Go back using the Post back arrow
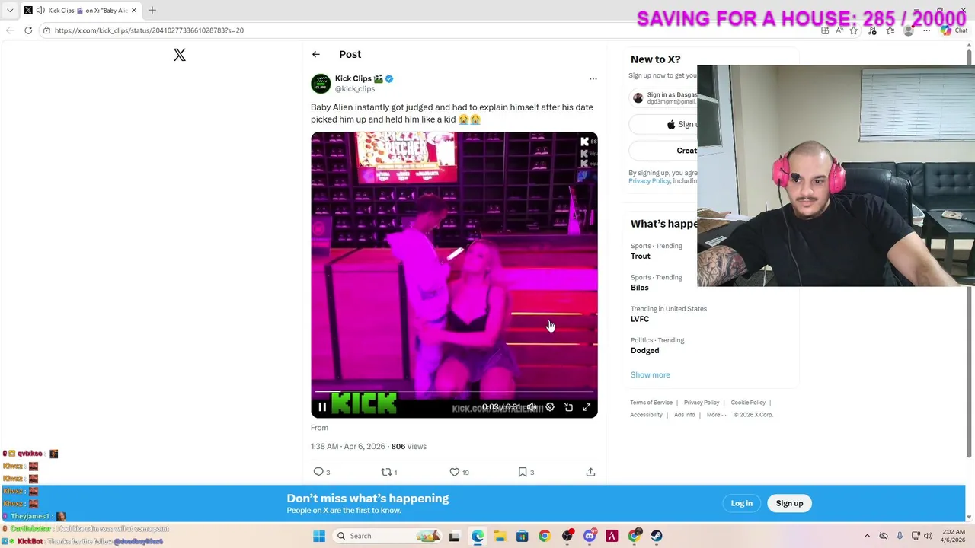 [315, 54]
